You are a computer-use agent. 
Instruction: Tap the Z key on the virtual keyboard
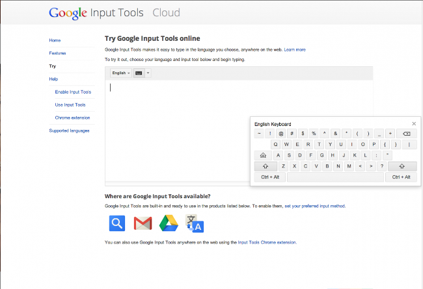coord(283,166)
